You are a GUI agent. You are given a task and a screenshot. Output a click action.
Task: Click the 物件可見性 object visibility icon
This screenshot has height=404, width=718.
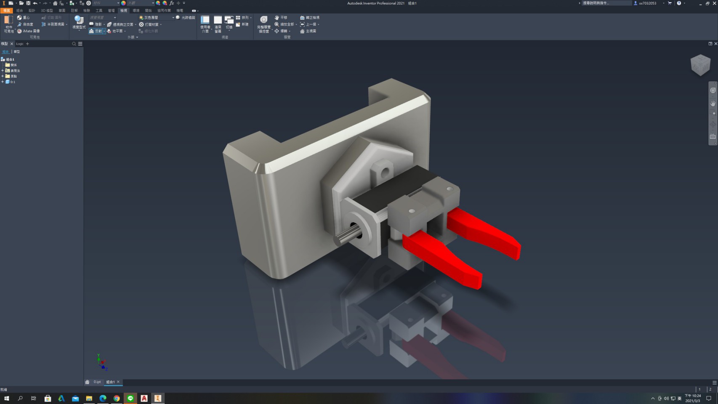click(x=8, y=24)
